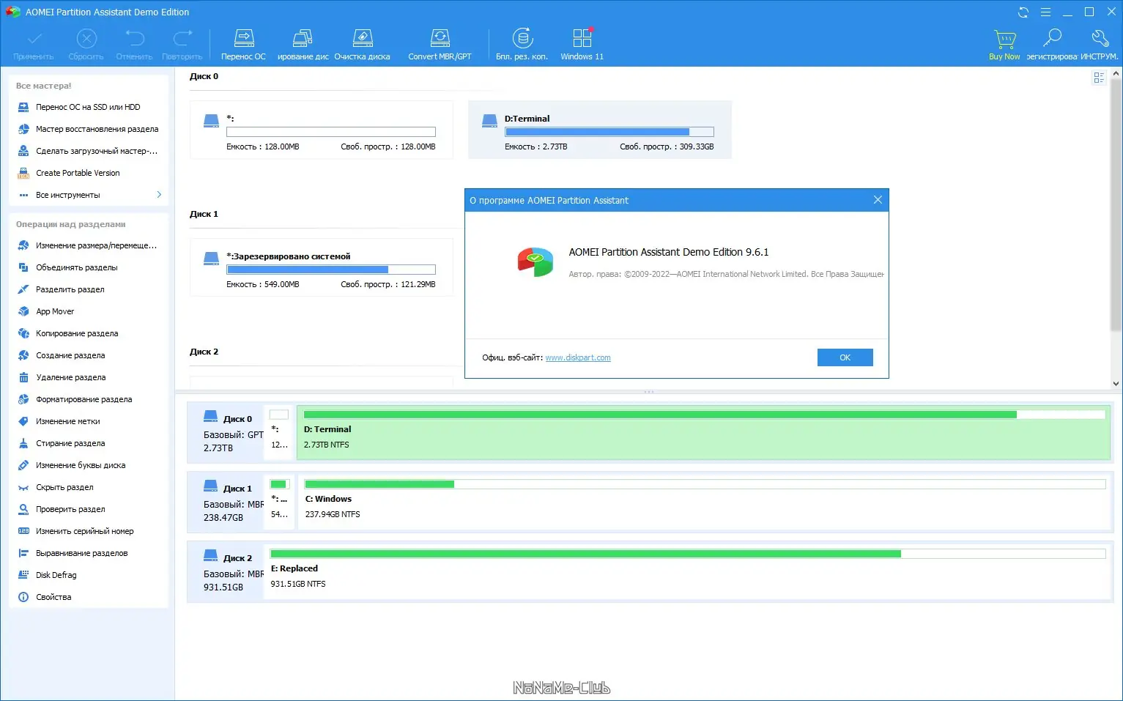Click the Apply (Применить) toolbar icon

[x=34, y=39]
